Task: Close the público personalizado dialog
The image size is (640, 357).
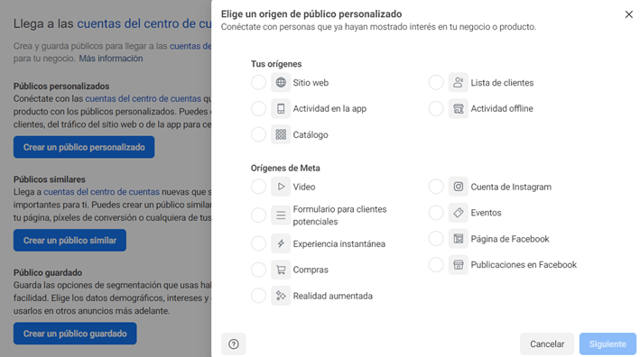Action: click(629, 14)
